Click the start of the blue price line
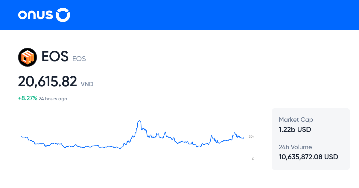 coord(21,136)
